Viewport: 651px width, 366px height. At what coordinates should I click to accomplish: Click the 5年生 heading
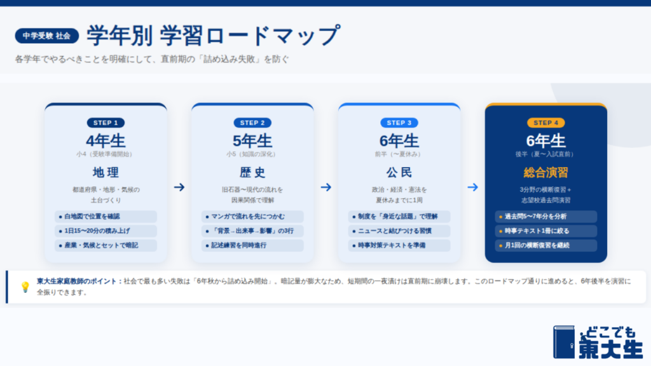click(252, 141)
